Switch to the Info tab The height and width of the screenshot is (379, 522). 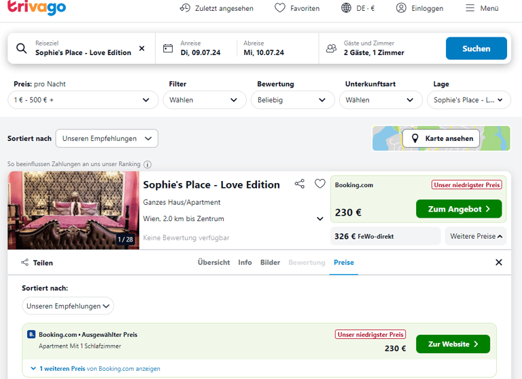click(245, 263)
